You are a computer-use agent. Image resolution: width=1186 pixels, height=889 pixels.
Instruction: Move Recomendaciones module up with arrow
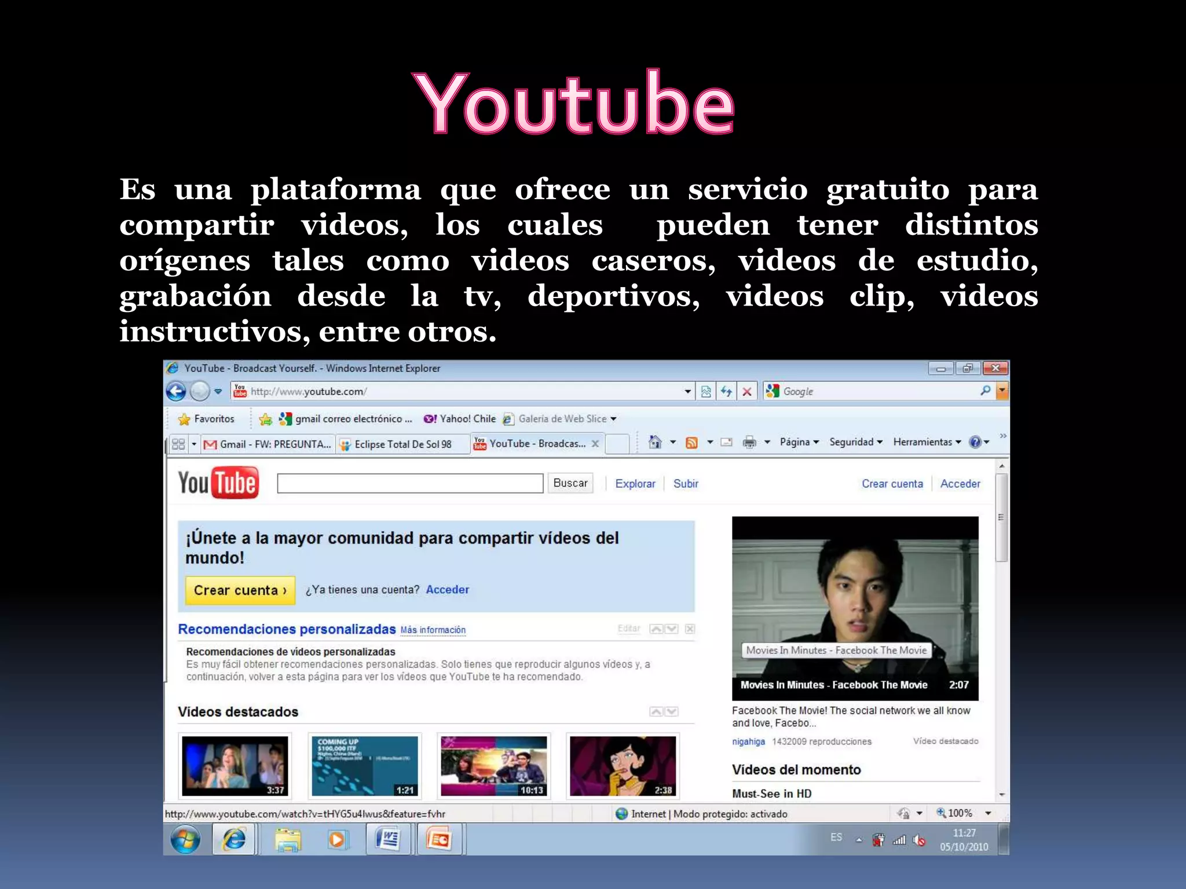pyautogui.click(x=656, y=629)
